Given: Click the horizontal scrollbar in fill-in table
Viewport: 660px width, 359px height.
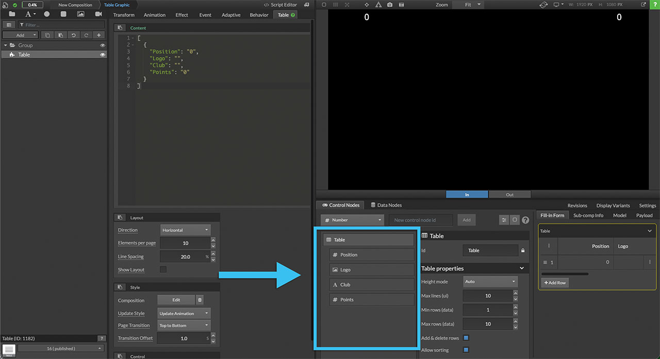Looking at the screenshot, I should tap(565, 274).
